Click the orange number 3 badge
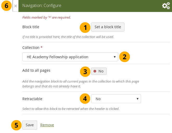Image resolution: width=172 pixels, height=133 pixels. tap(85, 71)
